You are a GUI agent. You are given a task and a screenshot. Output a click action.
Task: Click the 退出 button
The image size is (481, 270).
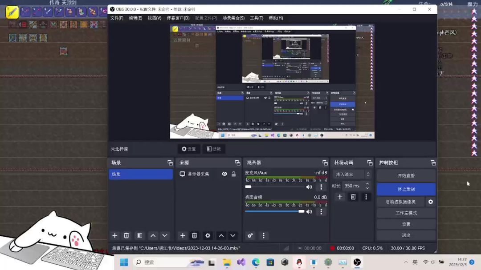coord(406,235)
